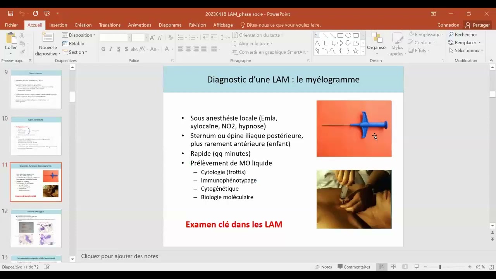The height and width of the screenshot is (279, 496).
Task: Open the Disposition dropdown
Action: (x=79, y=35)
